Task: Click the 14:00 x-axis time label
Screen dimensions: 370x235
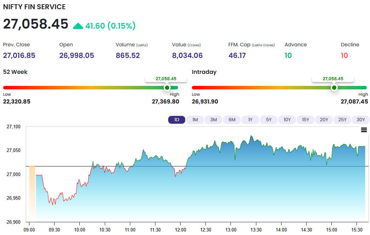Action: [x=281, y=230]
